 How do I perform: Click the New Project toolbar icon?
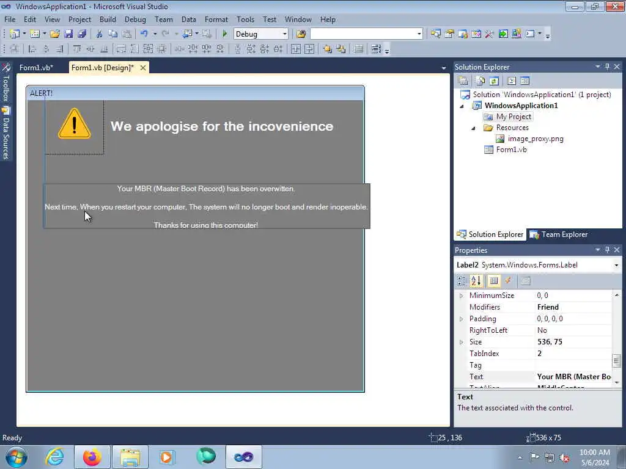pyautogui.click(x=15, y=34)
